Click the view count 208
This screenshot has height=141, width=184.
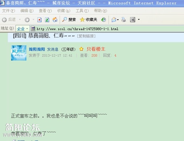94,55
